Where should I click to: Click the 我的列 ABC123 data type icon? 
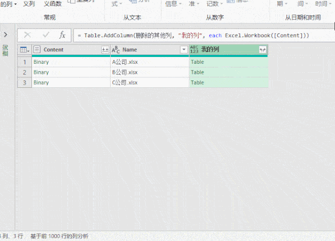(194, 50)
